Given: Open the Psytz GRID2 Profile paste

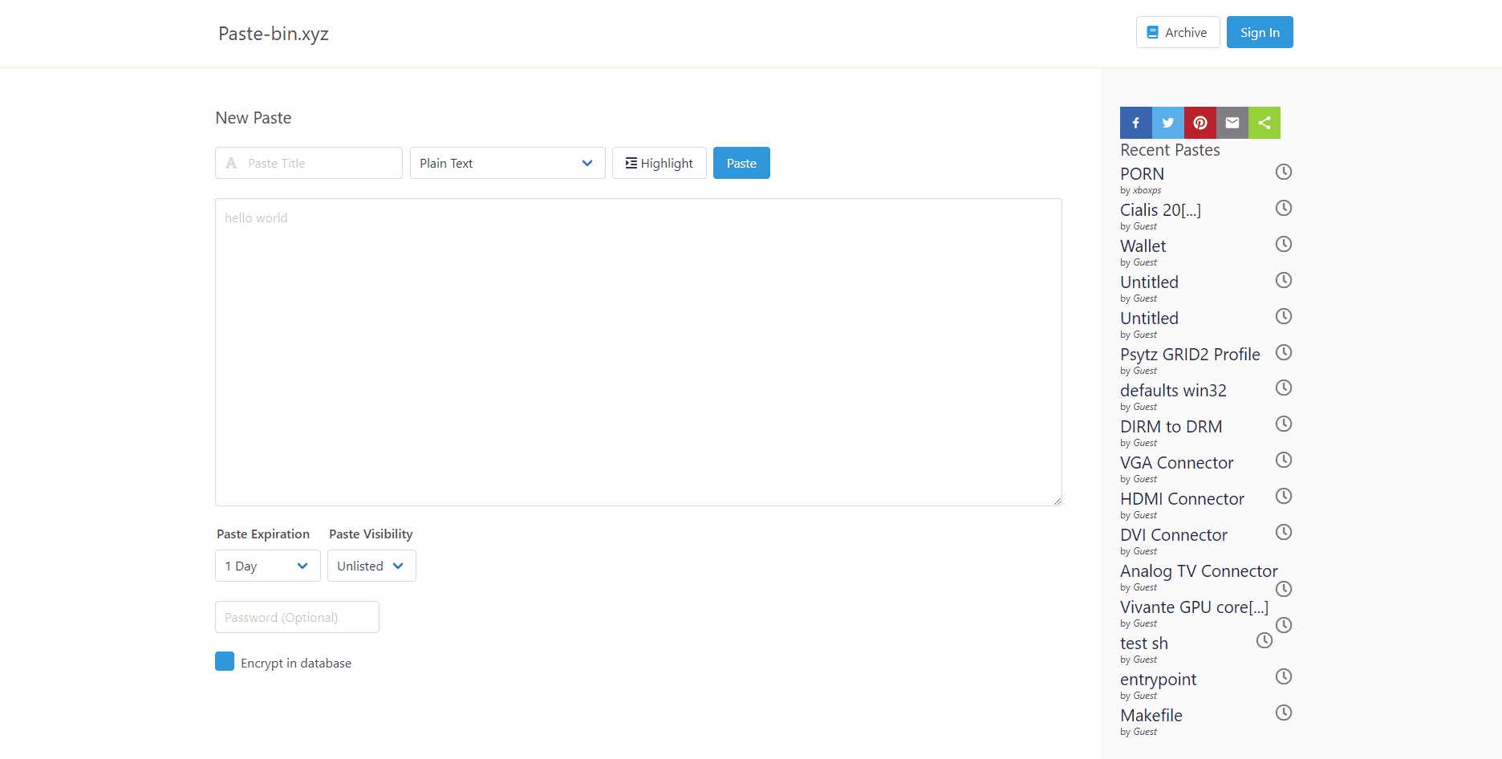Looking at the screenshot, I should click(x=1190, y=355).
